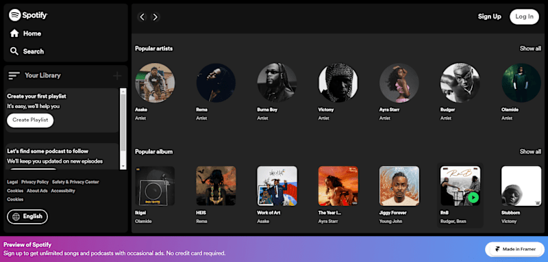548x262 pixels.
Task: Click the Popular album heading
Action: [x=153, y=152]
